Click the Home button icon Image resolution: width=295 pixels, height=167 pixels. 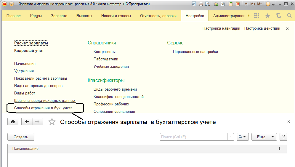(13, 122)
